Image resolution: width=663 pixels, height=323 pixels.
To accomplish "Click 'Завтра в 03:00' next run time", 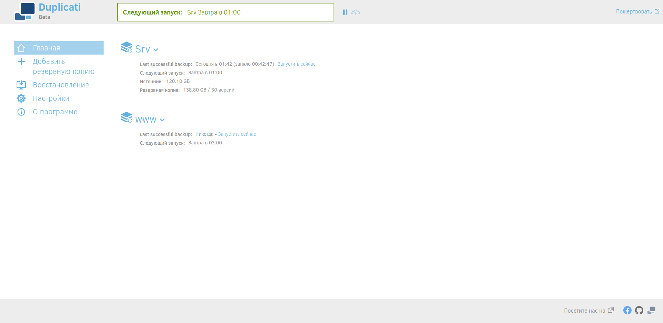I will tap(205, 143).
